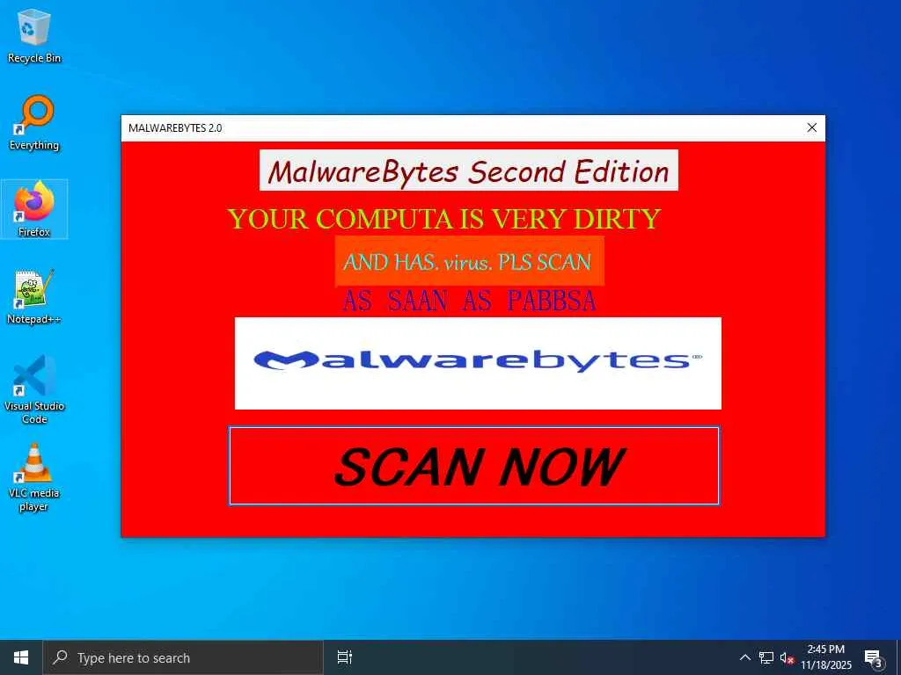Click the MALWAREBYTES 2.0 title bar text
901x675 pixels.
pyautogui.click(x=175, y=128)
